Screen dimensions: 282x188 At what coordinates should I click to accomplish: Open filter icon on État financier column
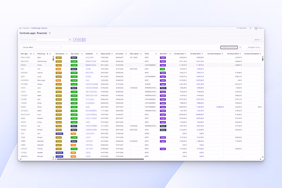67,54
